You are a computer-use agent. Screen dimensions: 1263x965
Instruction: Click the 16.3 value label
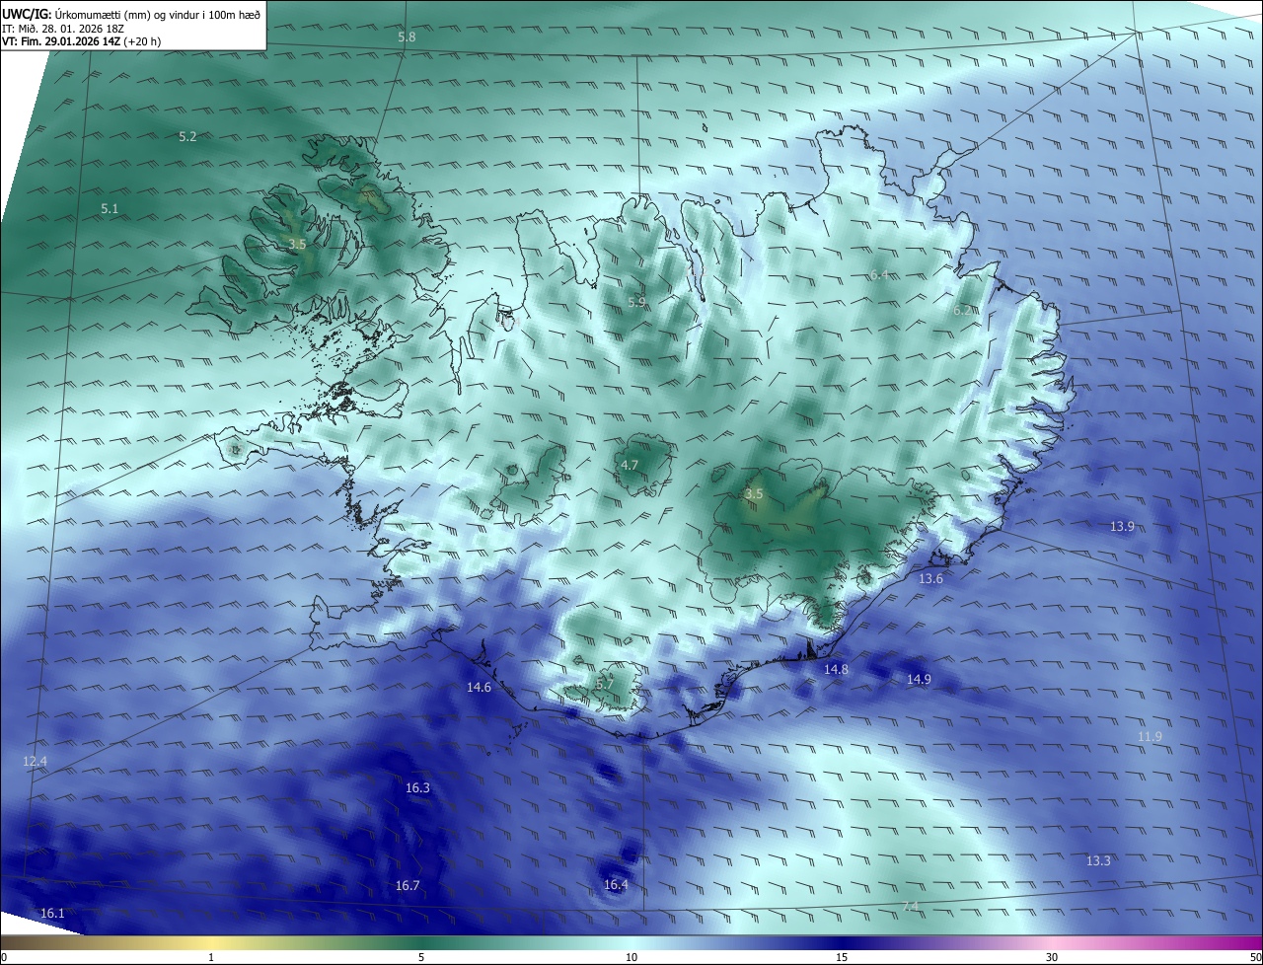[x=417, y=787]
